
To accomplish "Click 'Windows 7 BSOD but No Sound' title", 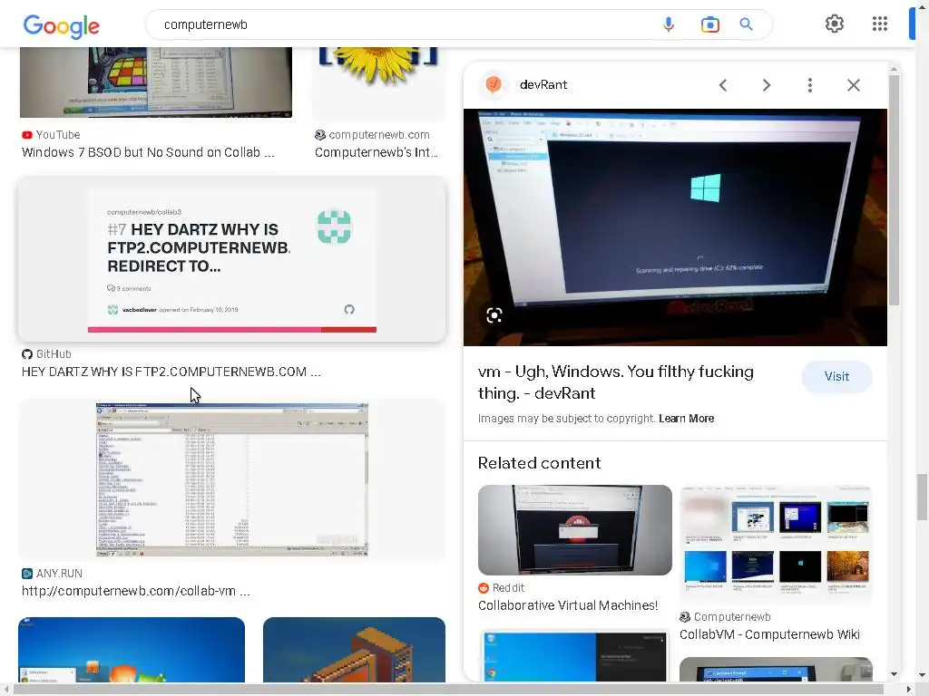I will pyautogui.click(x=148, y=152).
